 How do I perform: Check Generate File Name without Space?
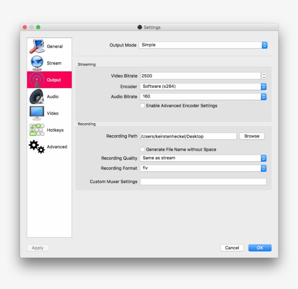click(142, 149)
